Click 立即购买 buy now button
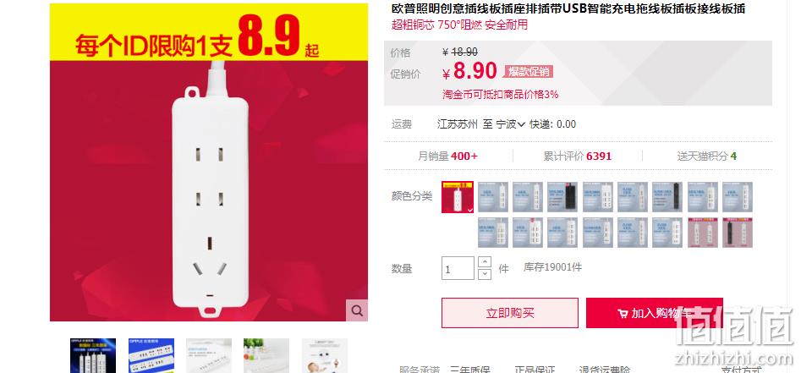The width and height of the screenshot is (801, 373). pos(510,313)
